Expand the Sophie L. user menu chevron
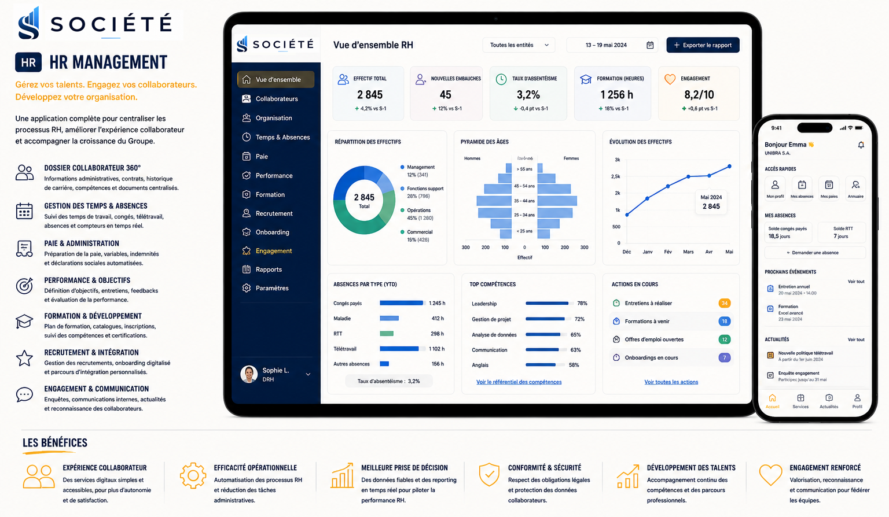The height and width of the screenshot is (517, 889). [x=308, y=374]
